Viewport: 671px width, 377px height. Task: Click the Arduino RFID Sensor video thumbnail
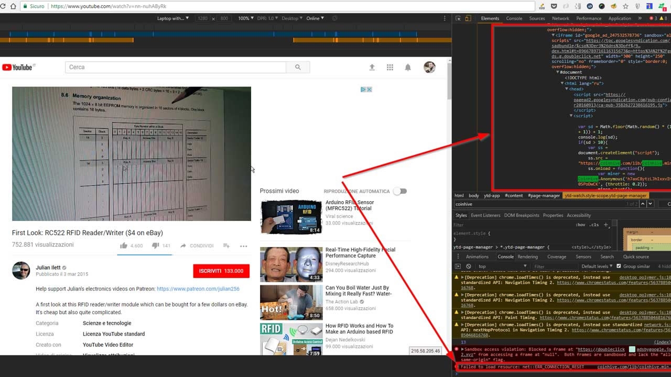[x=291, y=217]
